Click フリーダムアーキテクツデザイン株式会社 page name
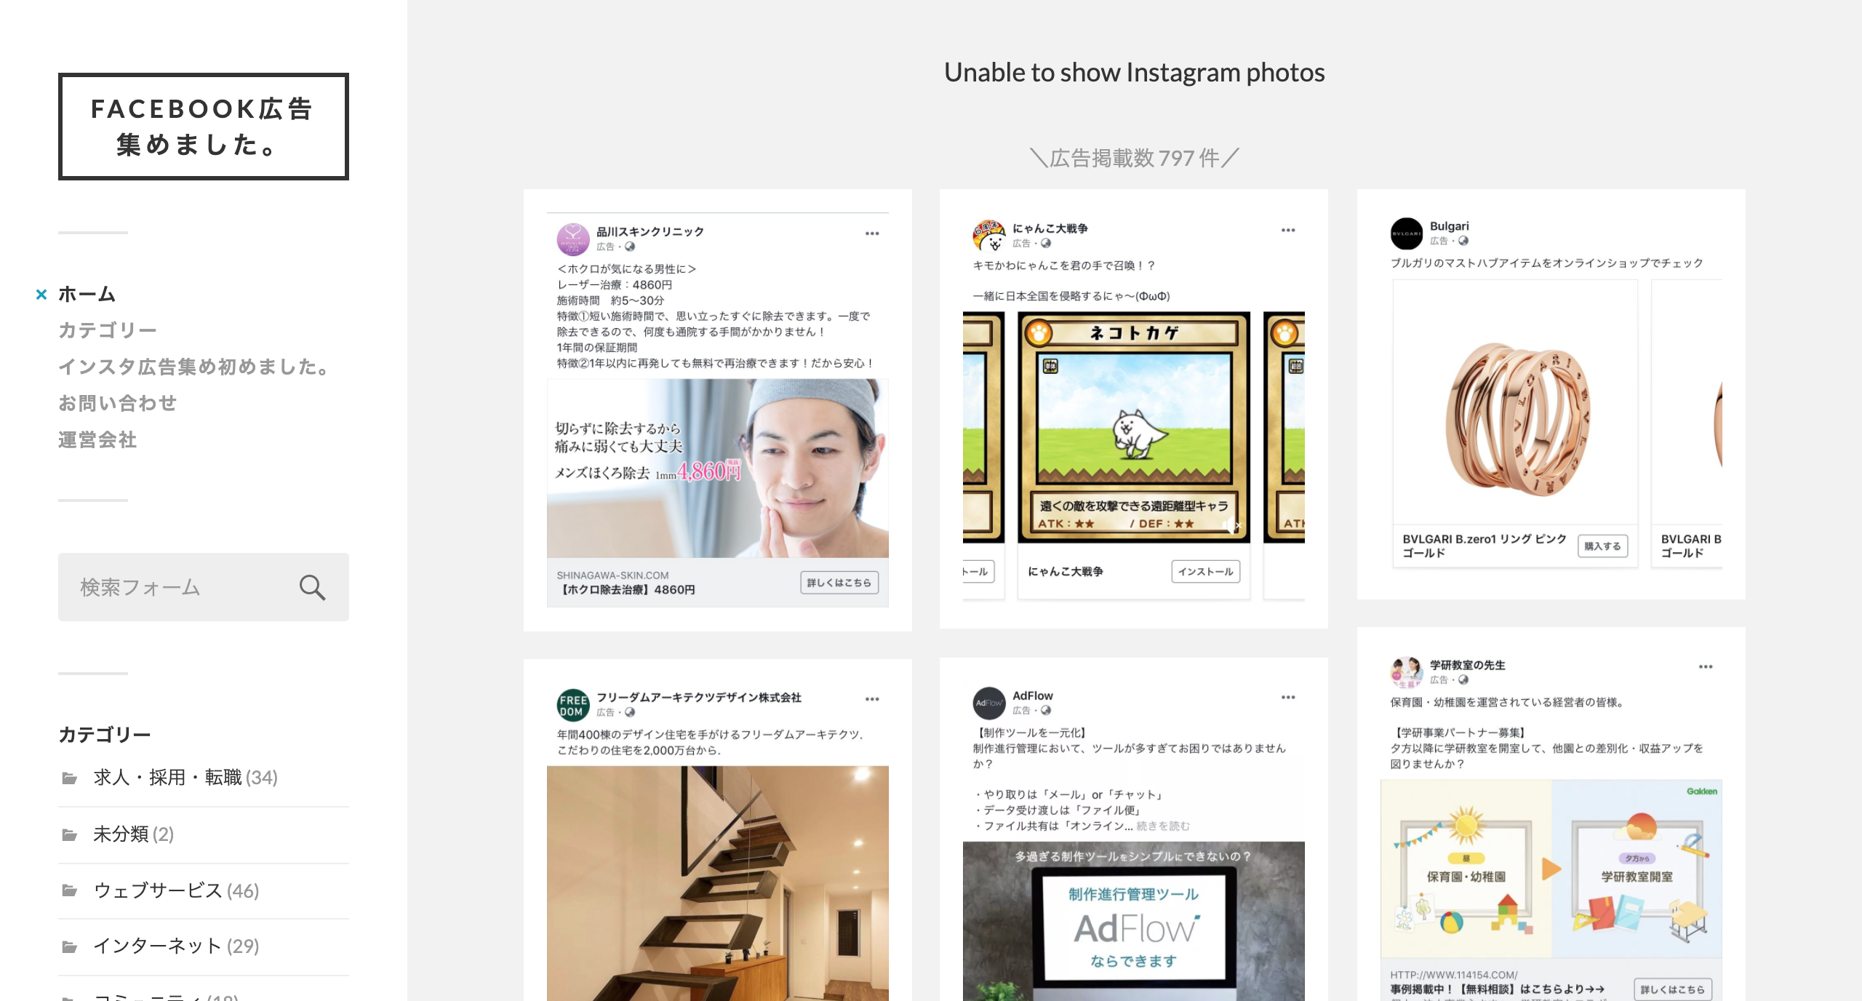This screenshot has width=1862, height=1001. [x=699, y=697]
